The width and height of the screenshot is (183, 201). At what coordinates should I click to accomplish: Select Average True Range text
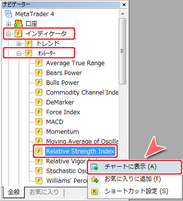point(75,63)
